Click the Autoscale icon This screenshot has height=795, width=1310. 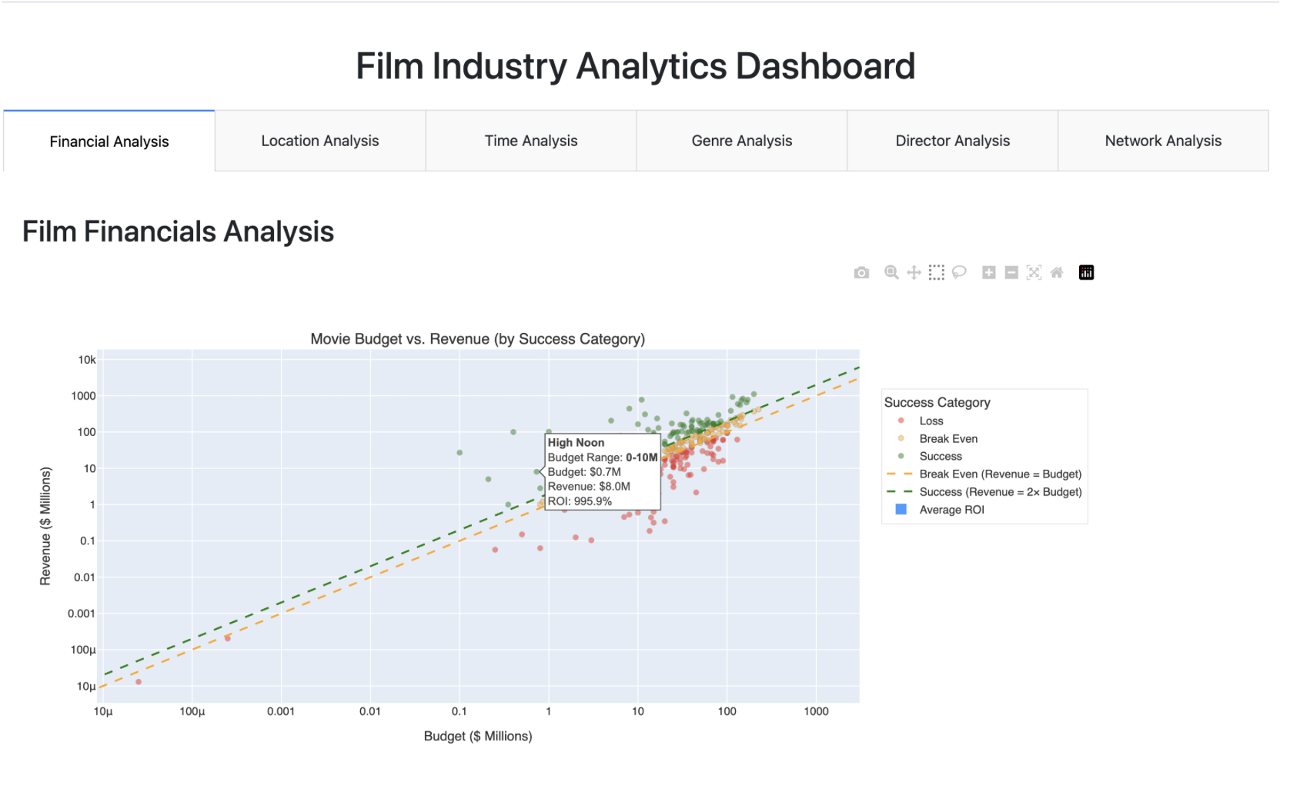tap(1033, 272)
